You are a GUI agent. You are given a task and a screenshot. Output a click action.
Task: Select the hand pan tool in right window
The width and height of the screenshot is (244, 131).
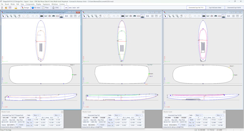pyautogui.click(x=181, y=16)
